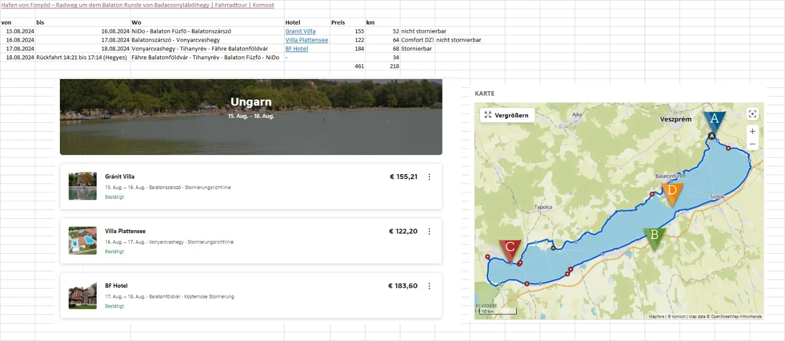The height and width of the screenshot is (341, 785).
Task: Click the red C map marker
Action: pos(510,247)
